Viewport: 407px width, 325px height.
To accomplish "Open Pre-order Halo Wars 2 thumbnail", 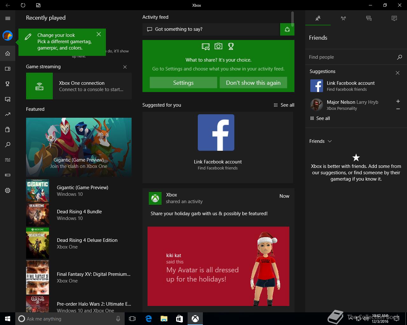I will [38, 304].
